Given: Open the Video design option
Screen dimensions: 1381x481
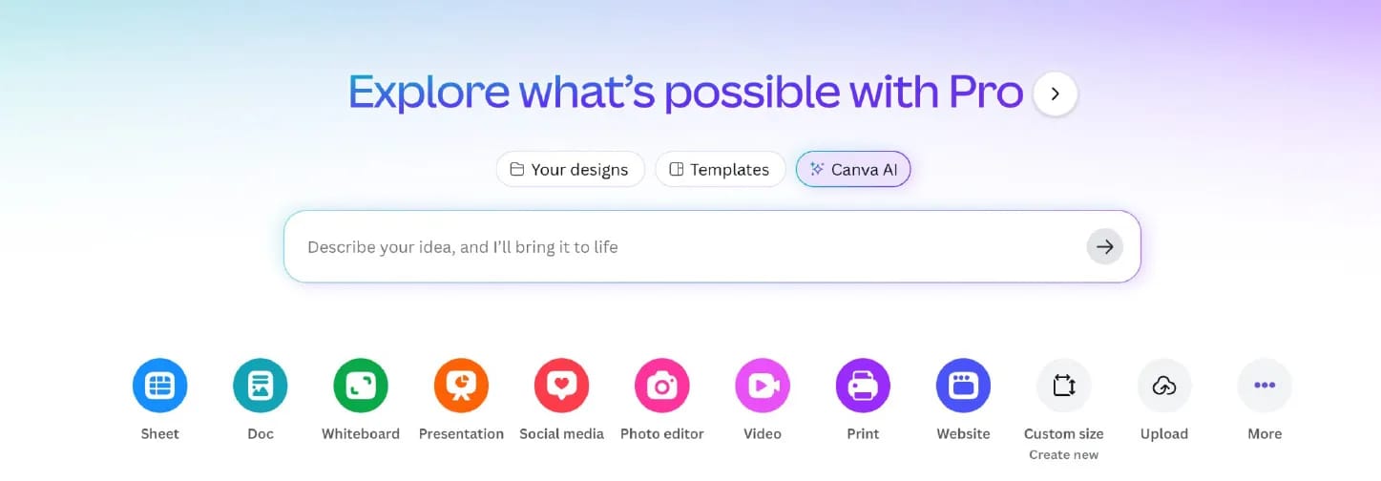Looking at the screenshot, I should click(763, 386).
